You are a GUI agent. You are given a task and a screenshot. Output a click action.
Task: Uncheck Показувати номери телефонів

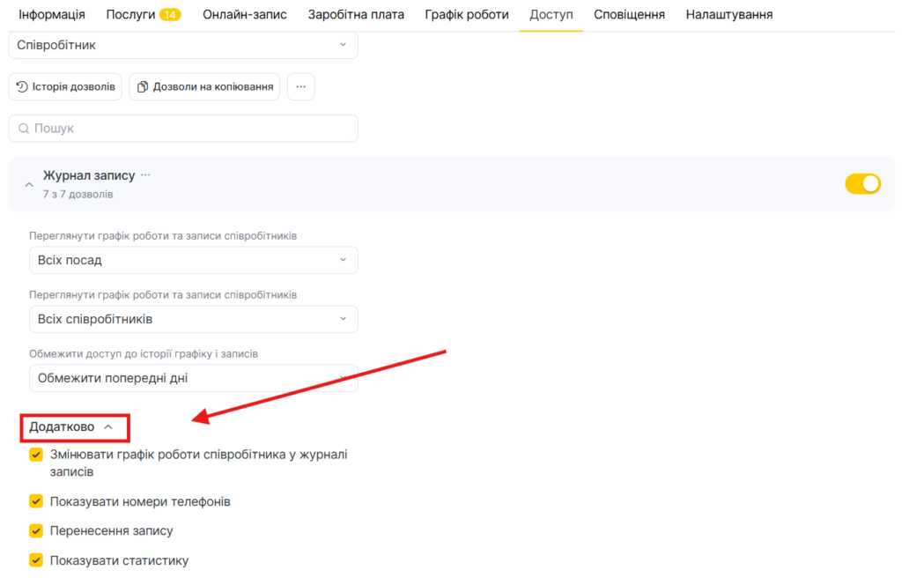pyautogui.click(x=36, y=501)
